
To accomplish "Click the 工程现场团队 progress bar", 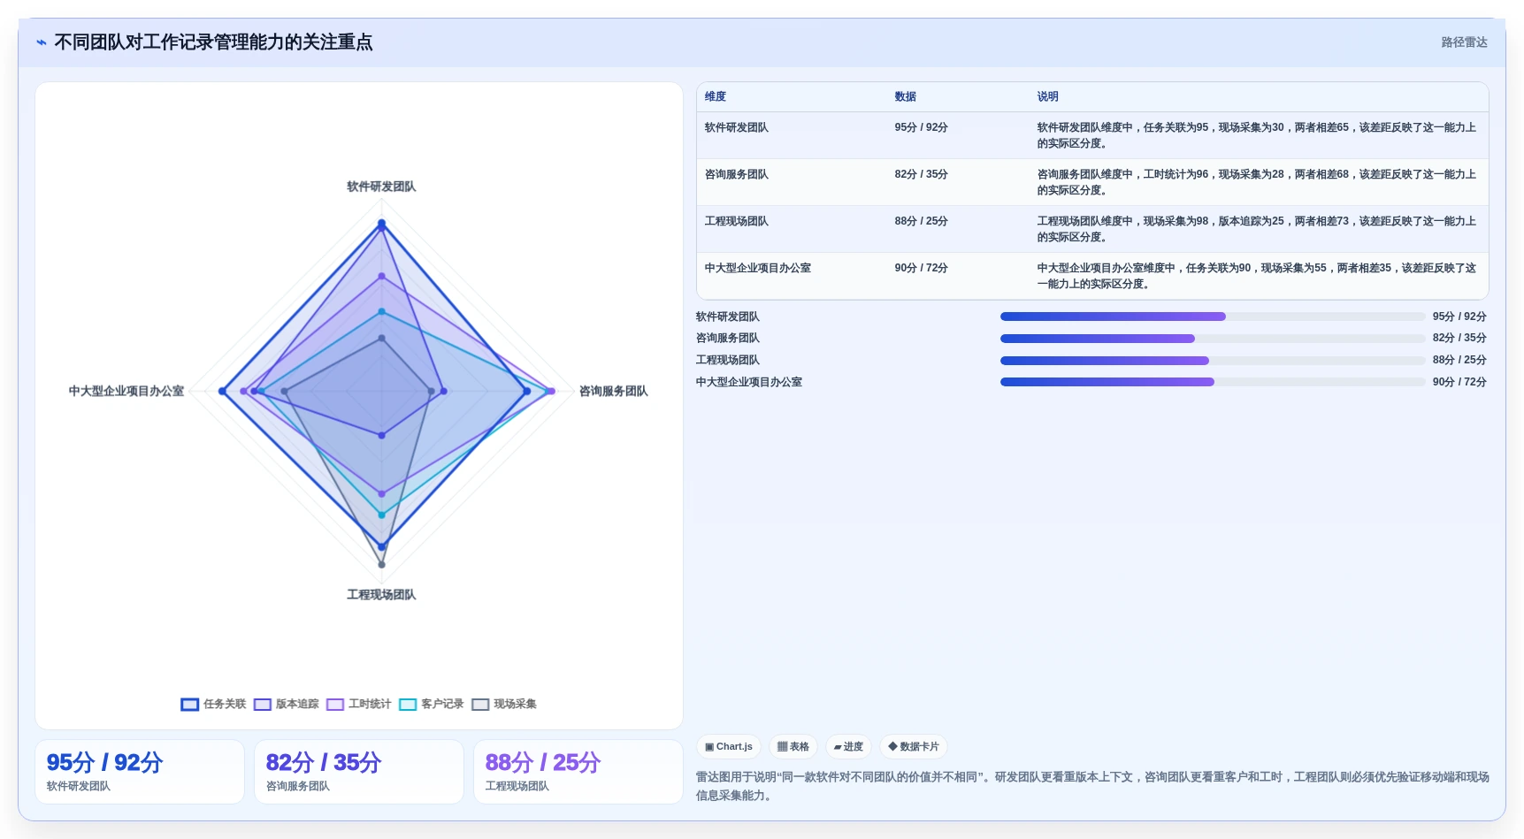I will (1213, 361).
